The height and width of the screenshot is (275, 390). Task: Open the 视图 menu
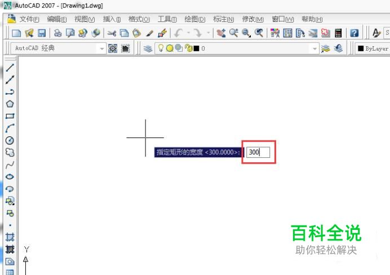85,19
